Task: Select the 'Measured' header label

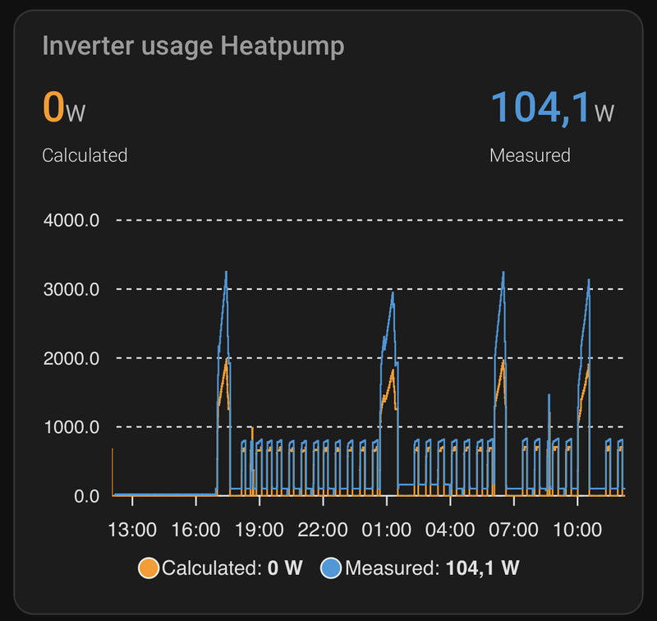Action: click(530, 154)
